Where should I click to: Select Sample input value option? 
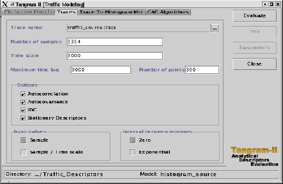tap(24, 140)
